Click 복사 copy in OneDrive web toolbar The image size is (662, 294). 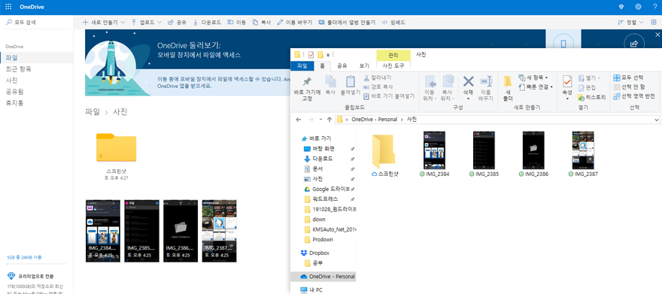pyautogui.click(x=261, y=23)
